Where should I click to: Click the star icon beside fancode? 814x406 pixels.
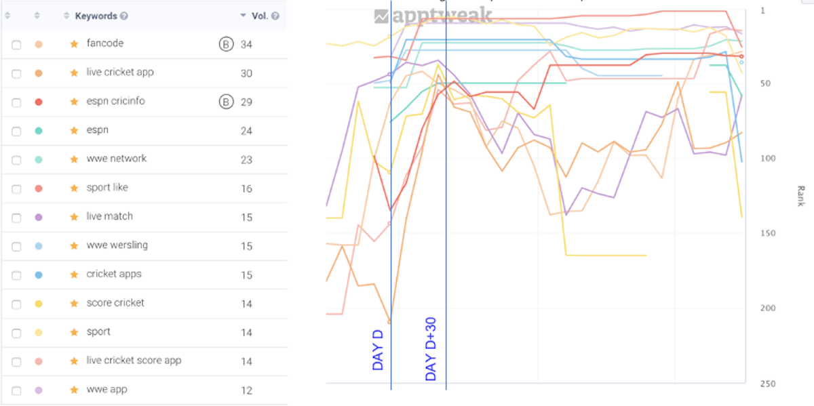tap(75, 44)
